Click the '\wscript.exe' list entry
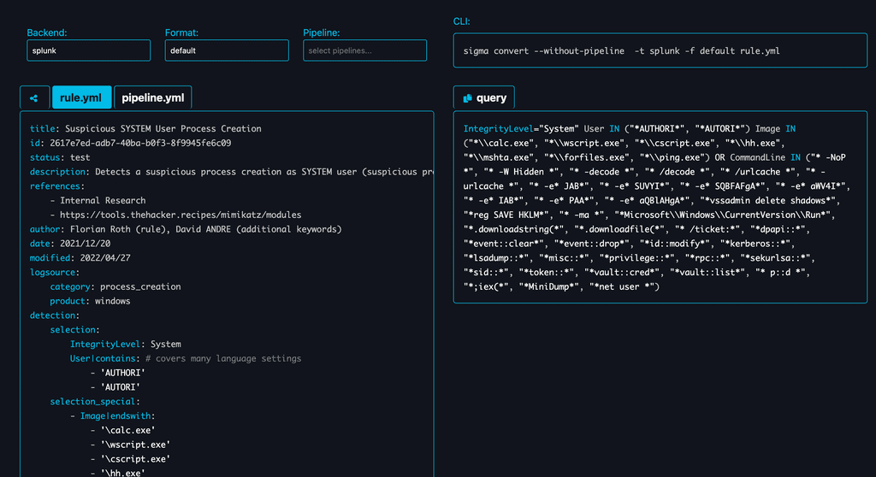 click(x=130, y=445)
